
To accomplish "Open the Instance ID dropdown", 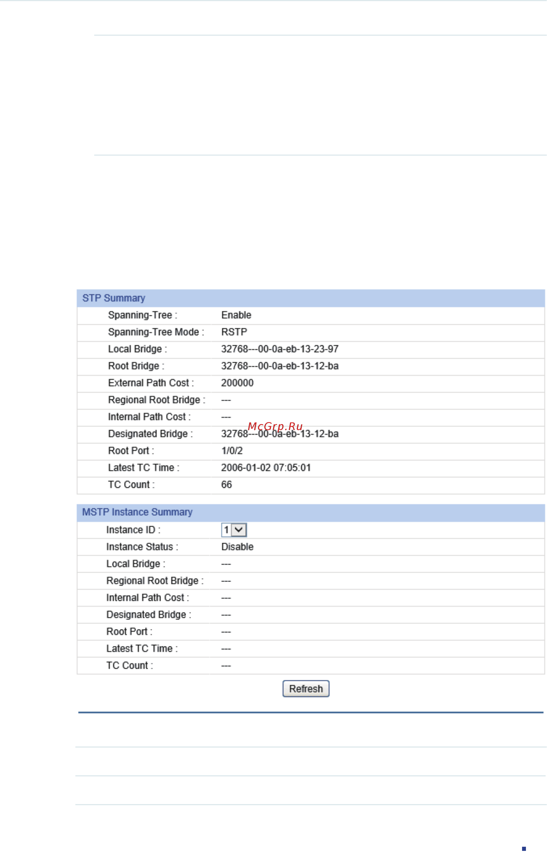I will (234, 530).
